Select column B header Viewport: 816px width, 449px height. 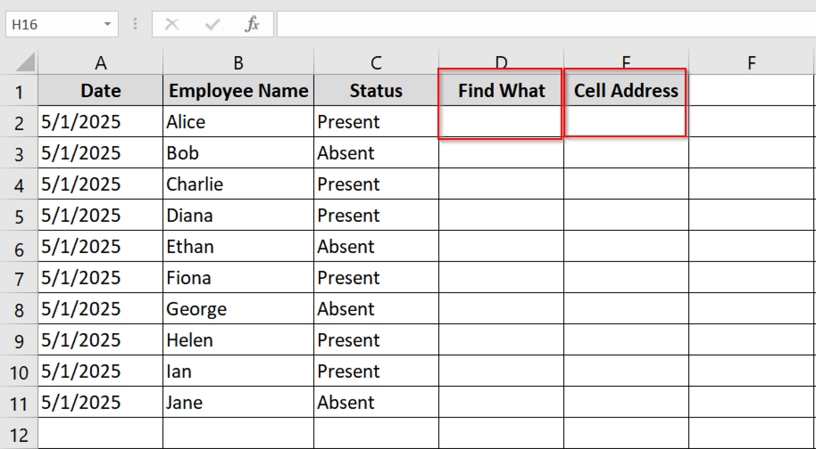pyautogui.click(x=238, y=62)
